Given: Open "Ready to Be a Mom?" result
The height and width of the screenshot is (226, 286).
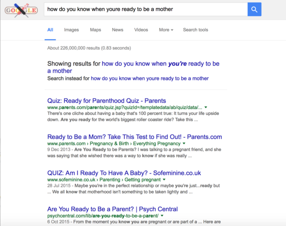Looking at the screenshot, I should (x=134, y=136).
